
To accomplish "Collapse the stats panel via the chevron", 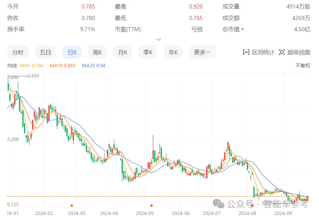I will 158,39.
